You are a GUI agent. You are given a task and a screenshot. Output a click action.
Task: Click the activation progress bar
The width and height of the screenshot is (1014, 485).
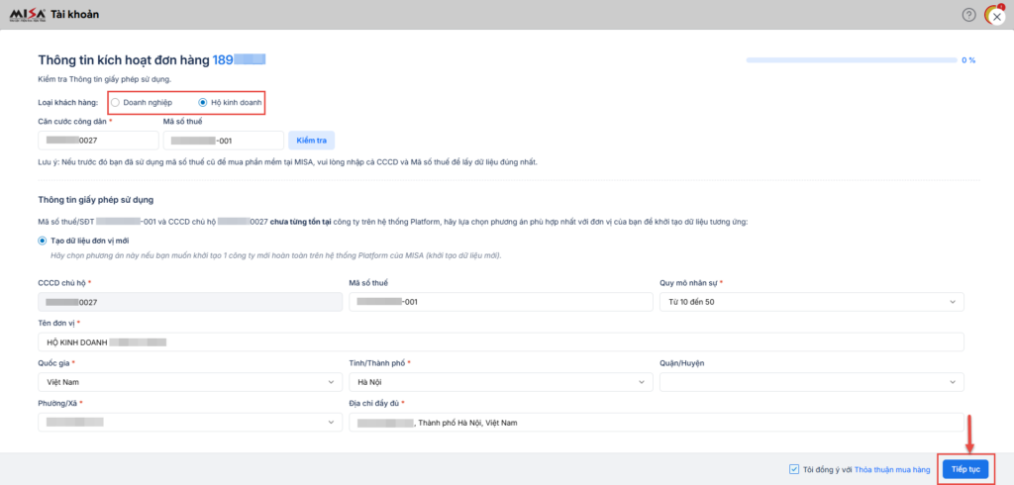[851, 60]
